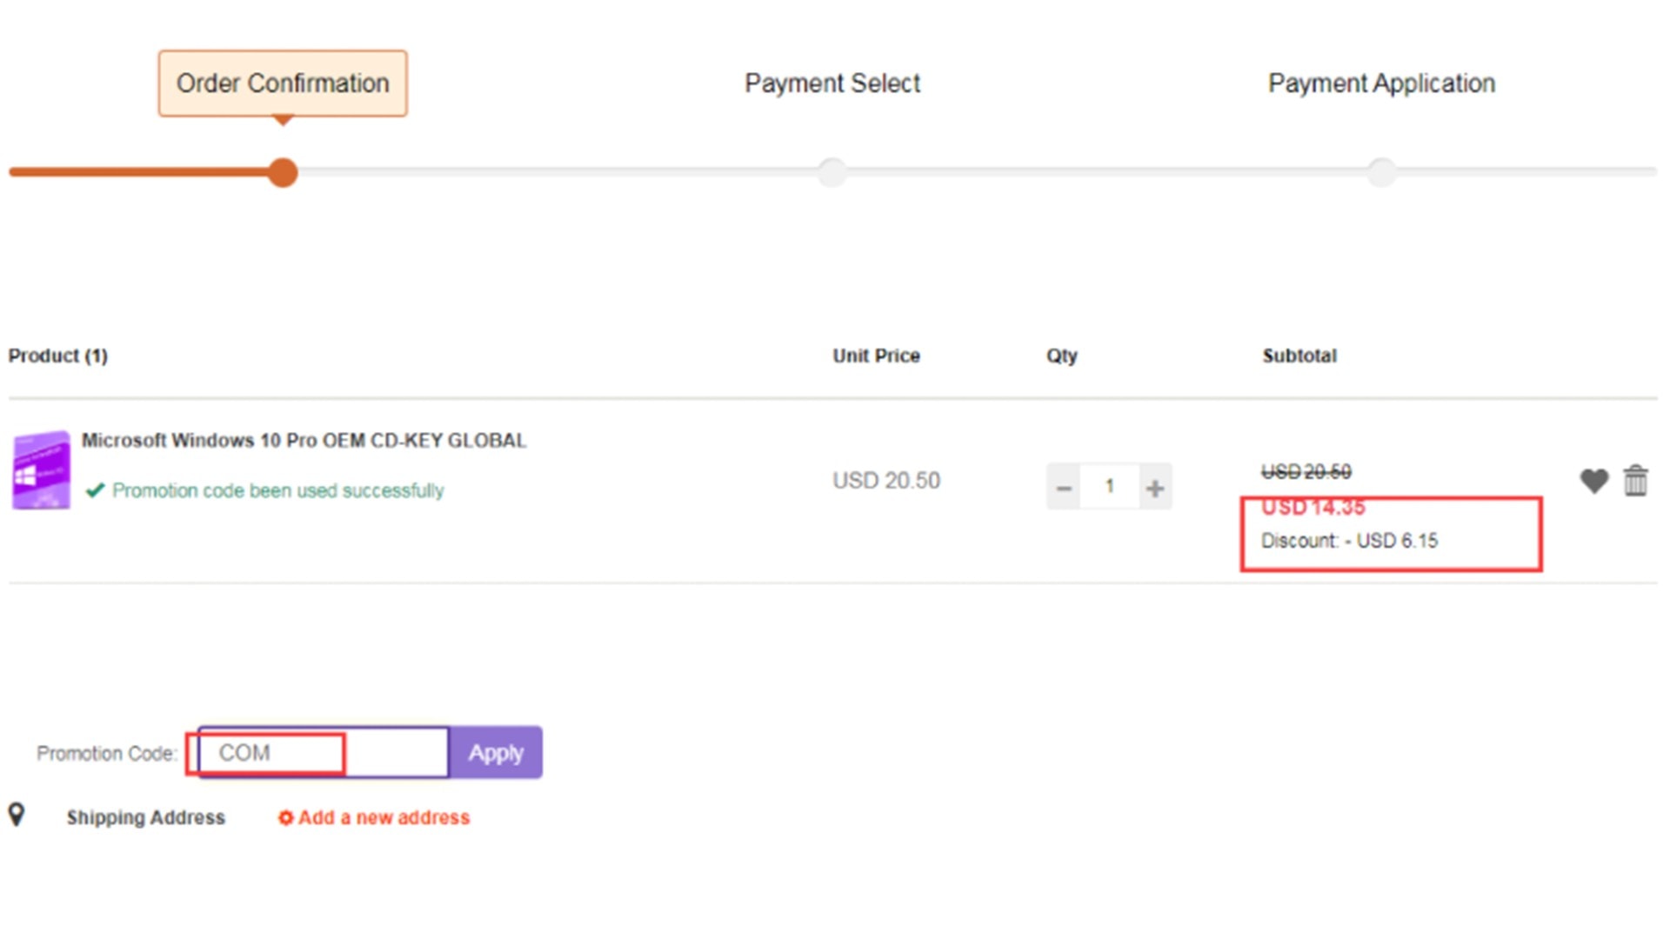
Task: Select the Order Confirmation step tab
Action: point(283,83)
